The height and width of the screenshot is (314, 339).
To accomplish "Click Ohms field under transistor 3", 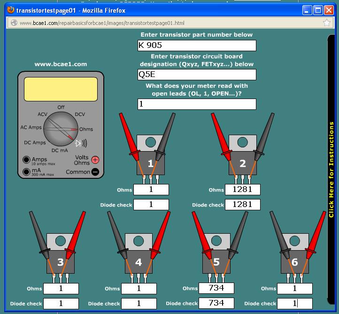I will click(61, 289).
